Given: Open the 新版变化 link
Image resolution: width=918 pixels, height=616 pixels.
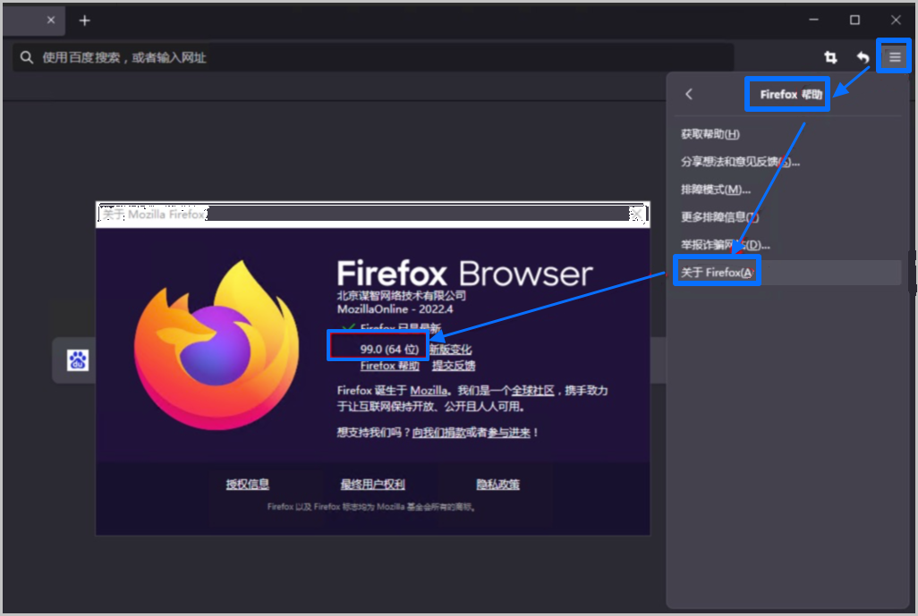Looking at the screenshot, I should (450, 350).
